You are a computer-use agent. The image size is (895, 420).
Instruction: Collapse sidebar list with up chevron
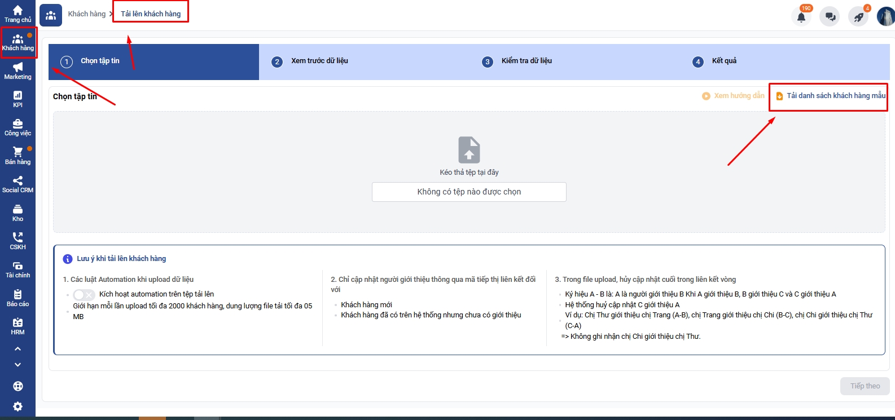click(x=17, y=349)
